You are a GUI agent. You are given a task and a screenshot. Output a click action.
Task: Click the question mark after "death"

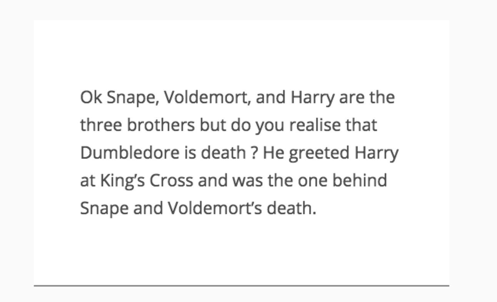tap(252, 153)
